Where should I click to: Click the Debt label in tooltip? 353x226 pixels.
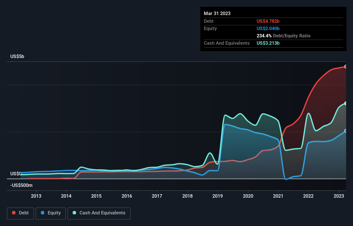[x=209, y=21]
